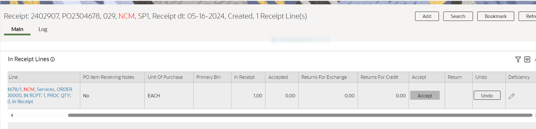
Task: Accept the receipt line
Action: pos(425,95)
